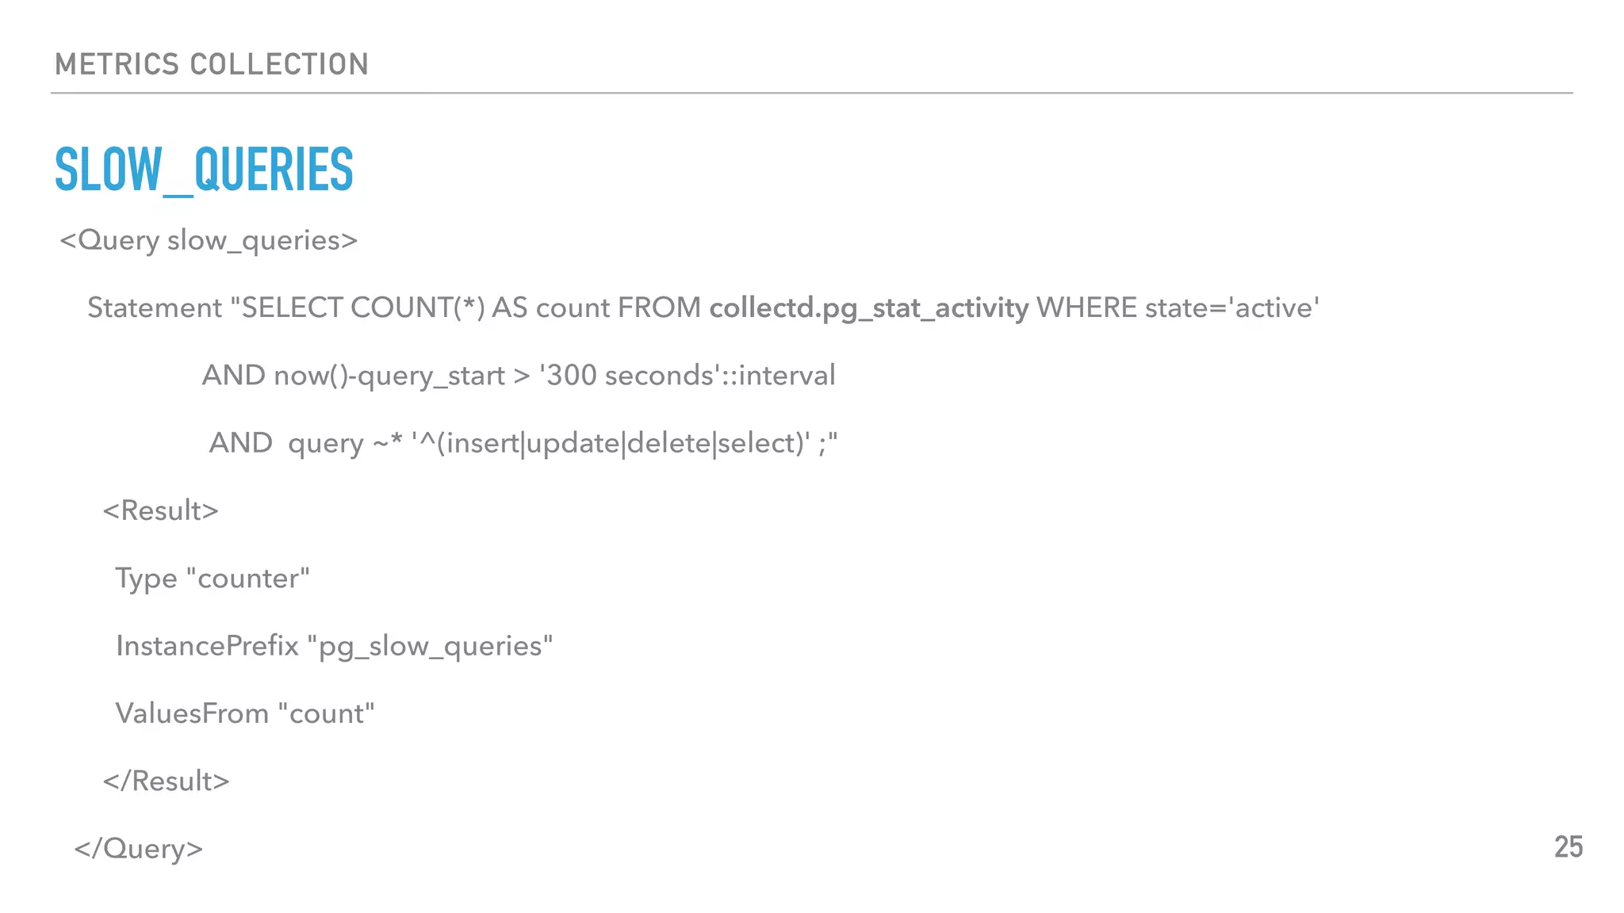Click the opening Result tag
The height and width of the screenshot is (913, 1624).
pyautogui.click(x=160, y=510)
